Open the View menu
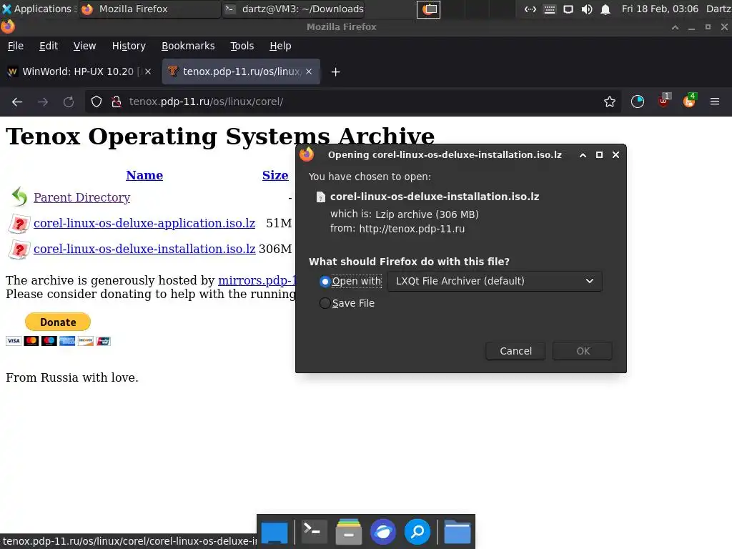Viewport: 732px width, 549px height. click(84, 46)
